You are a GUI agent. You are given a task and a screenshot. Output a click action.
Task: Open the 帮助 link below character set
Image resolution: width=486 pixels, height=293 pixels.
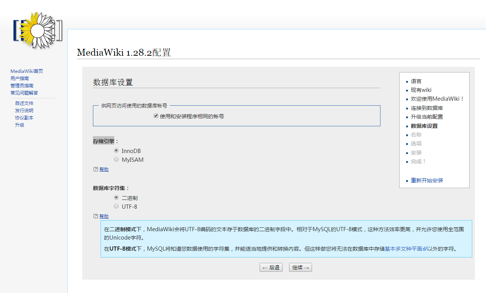pos(104,216)
